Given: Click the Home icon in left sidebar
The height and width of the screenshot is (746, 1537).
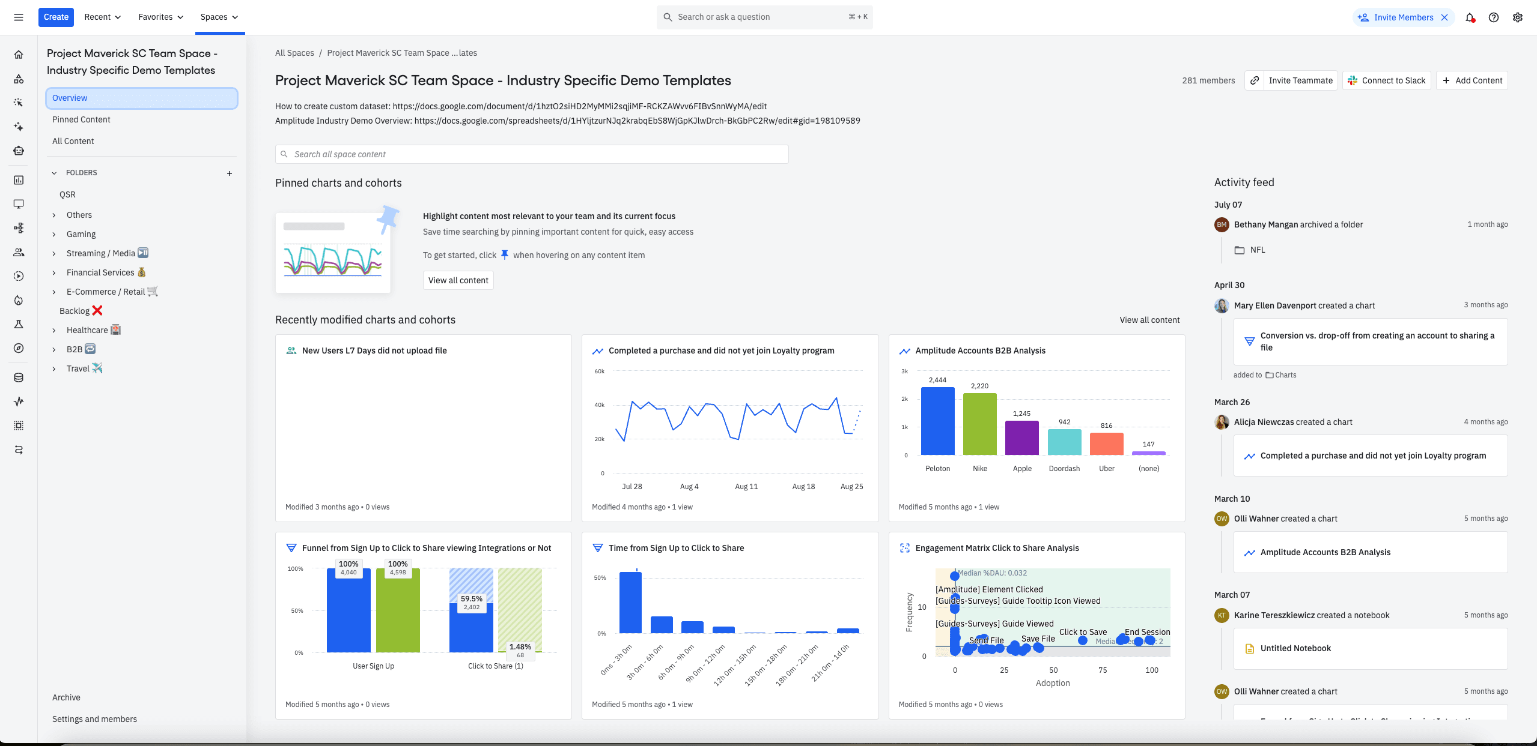Looking at the screenshot, I should (19, 55).
